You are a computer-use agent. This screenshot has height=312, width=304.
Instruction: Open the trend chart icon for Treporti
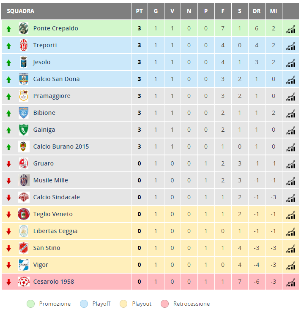pos(290,46)
